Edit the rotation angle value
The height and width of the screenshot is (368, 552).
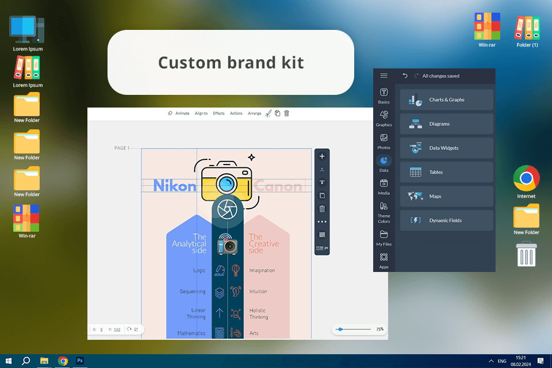tap(136, 329)
